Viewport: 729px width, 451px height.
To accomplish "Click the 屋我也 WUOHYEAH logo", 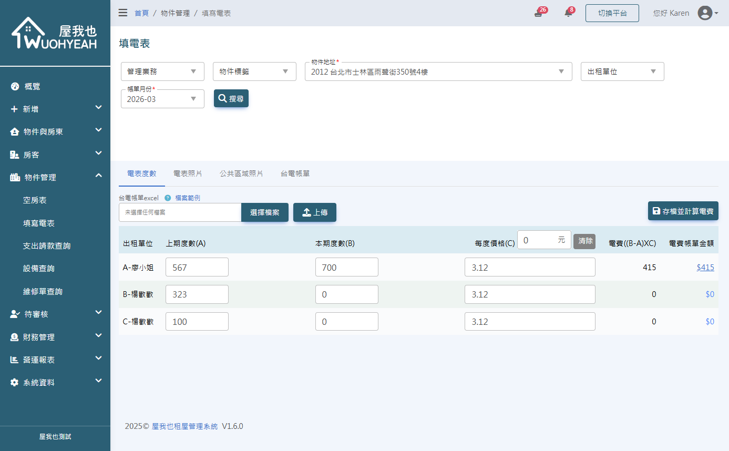I will pos(55,33).
